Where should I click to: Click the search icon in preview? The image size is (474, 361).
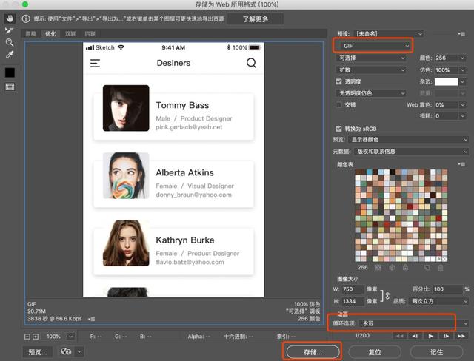tap(251, 64)
